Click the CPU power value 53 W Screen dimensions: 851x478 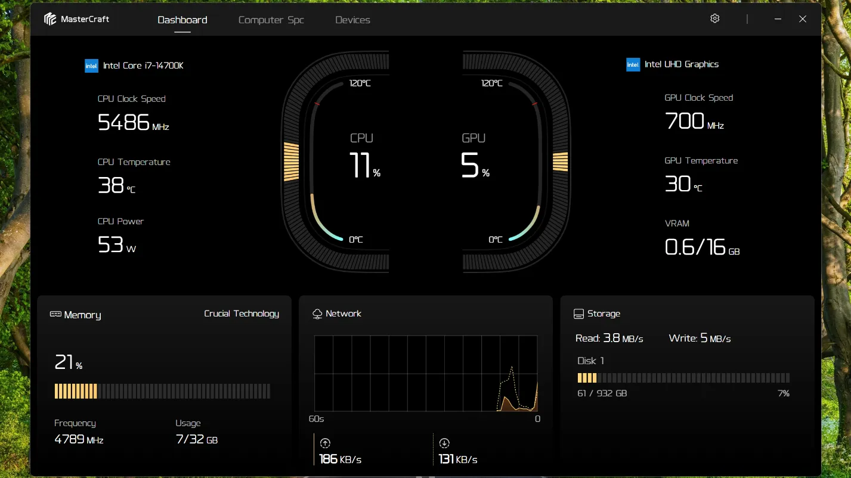pos(116,244)
